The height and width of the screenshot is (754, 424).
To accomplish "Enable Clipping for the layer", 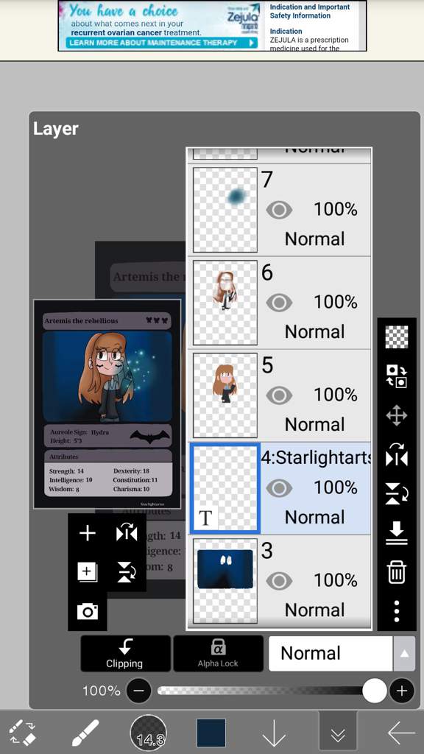I will pyautogui.click(x=125, y=654).
